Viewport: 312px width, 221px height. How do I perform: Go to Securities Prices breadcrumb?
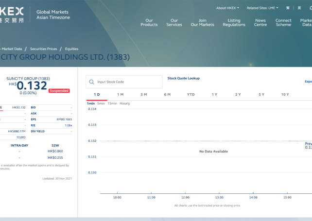(43, 49)
